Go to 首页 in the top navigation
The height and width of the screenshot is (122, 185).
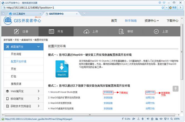point(114,21)
